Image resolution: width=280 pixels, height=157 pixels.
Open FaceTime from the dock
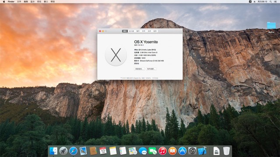(153, 151)
